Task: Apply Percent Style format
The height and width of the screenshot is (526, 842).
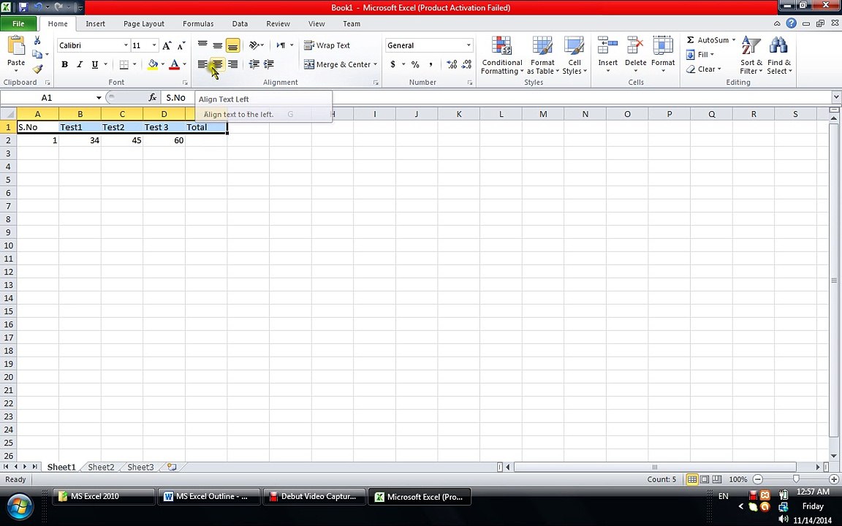Action: [415, 64]
